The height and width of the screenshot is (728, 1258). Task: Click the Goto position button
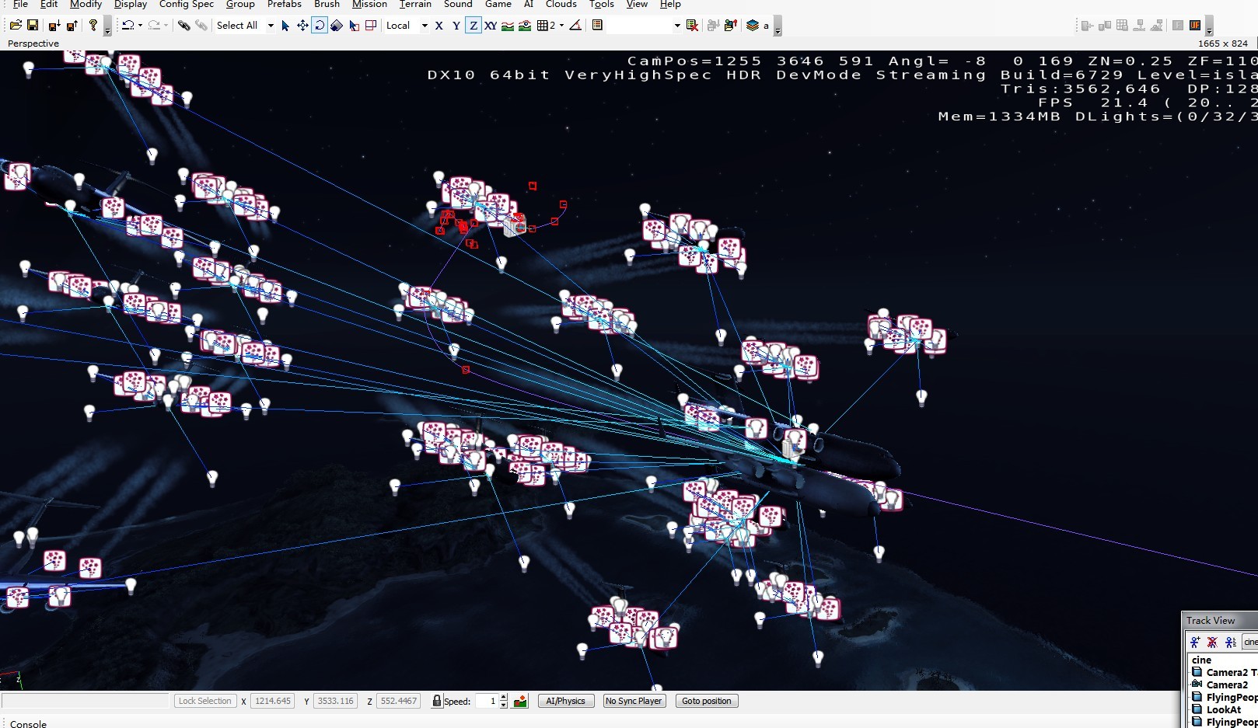coord(707,701)
